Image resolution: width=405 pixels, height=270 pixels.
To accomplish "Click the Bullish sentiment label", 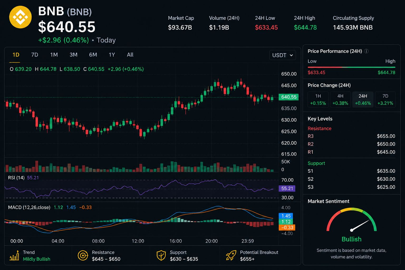I will coord(351,239).
